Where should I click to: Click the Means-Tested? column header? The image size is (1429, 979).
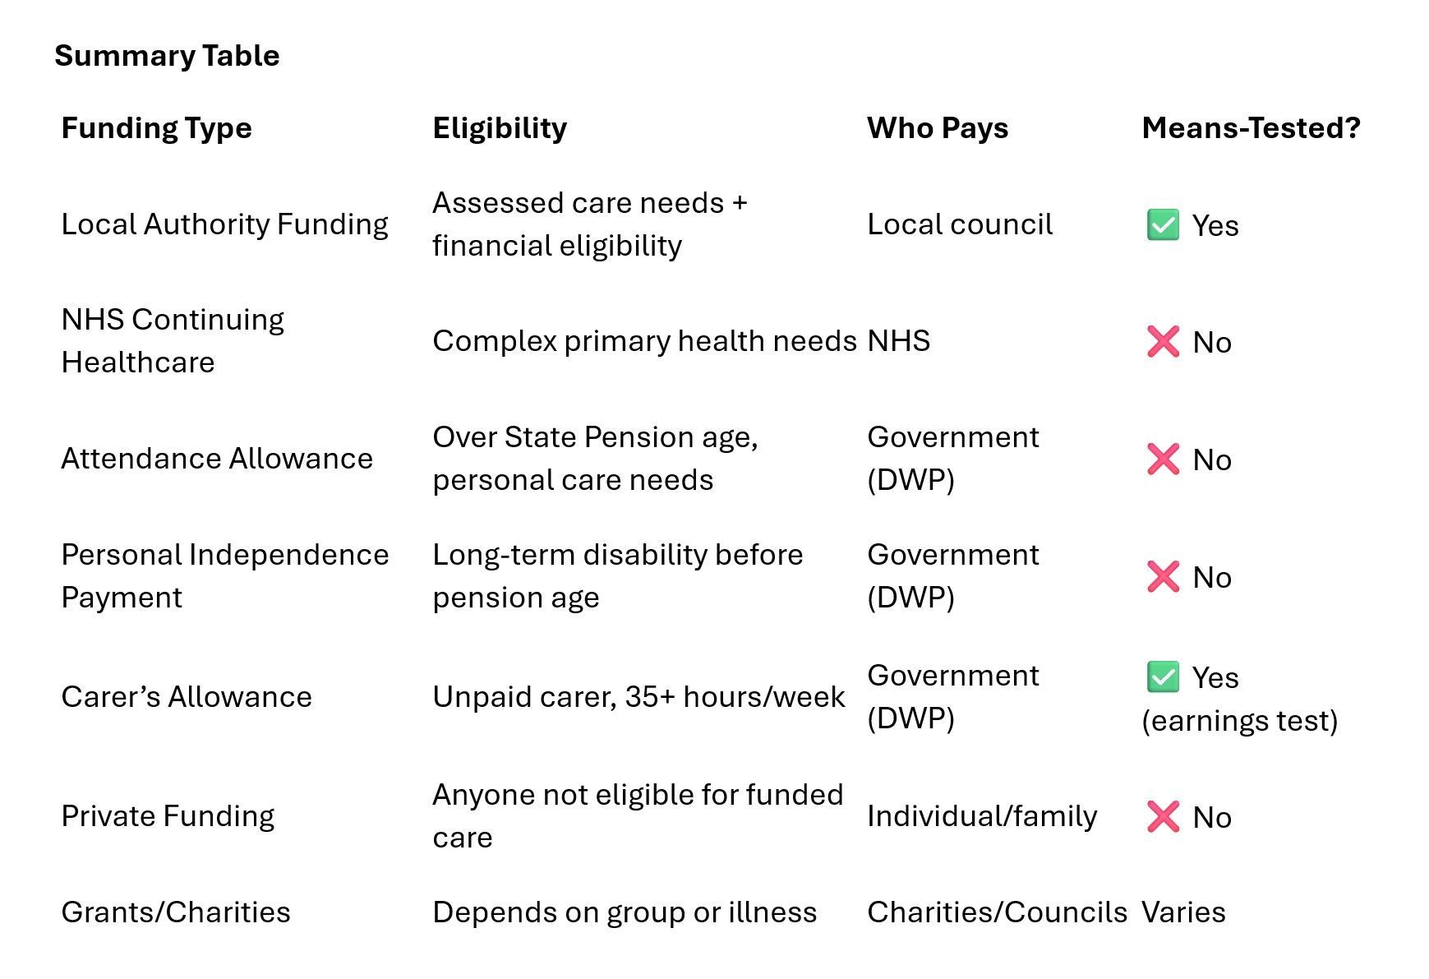[1251, 128]
